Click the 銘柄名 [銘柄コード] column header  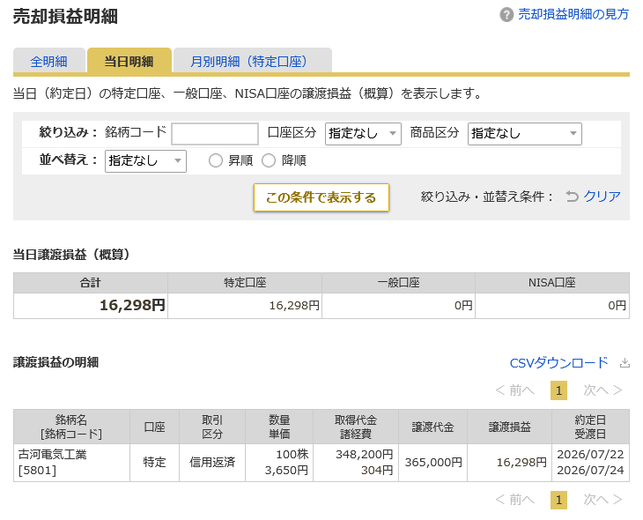click(71, 427)
